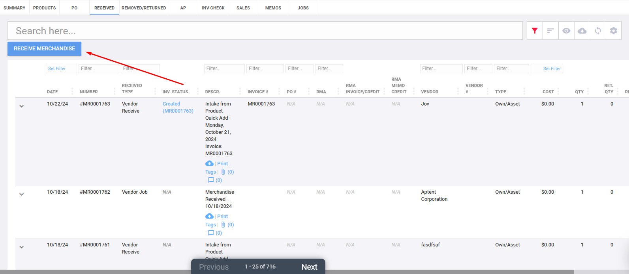Open RECEIVED TYPE column menu dots
This screenshot has height=274, width=629.
[x=155, y=91]
